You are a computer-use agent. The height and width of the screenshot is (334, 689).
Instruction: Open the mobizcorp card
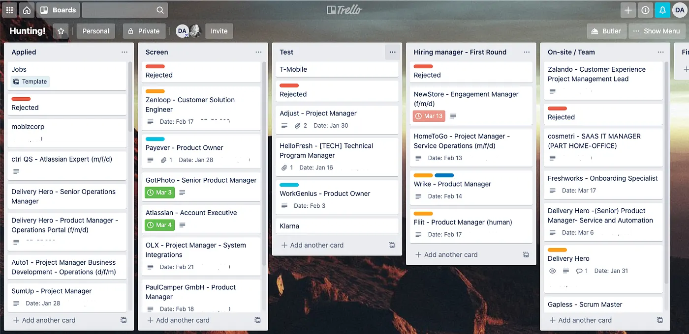point(67,133)
